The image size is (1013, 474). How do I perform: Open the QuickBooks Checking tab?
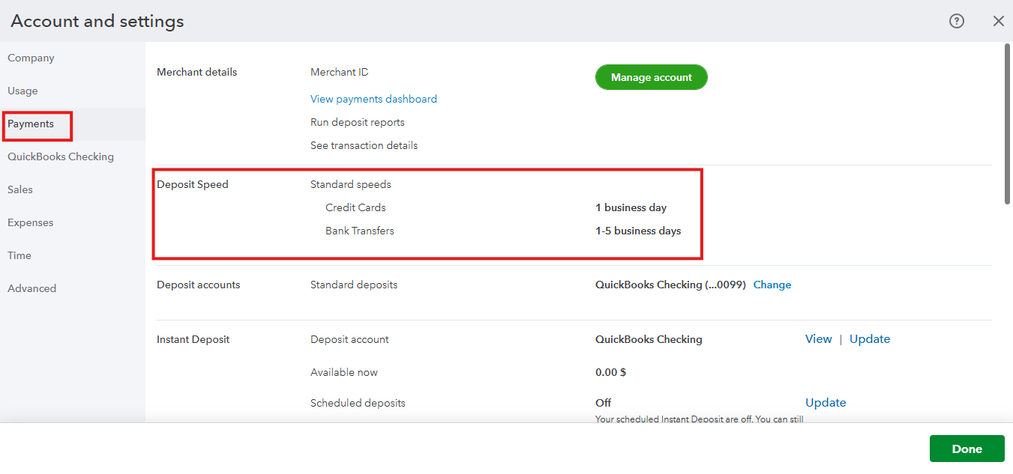click(61, 157)
